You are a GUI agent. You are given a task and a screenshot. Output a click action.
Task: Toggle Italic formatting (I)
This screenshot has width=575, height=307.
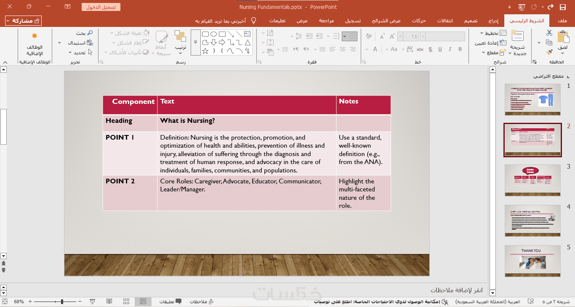pyautogui.click(x=450, y=49)
